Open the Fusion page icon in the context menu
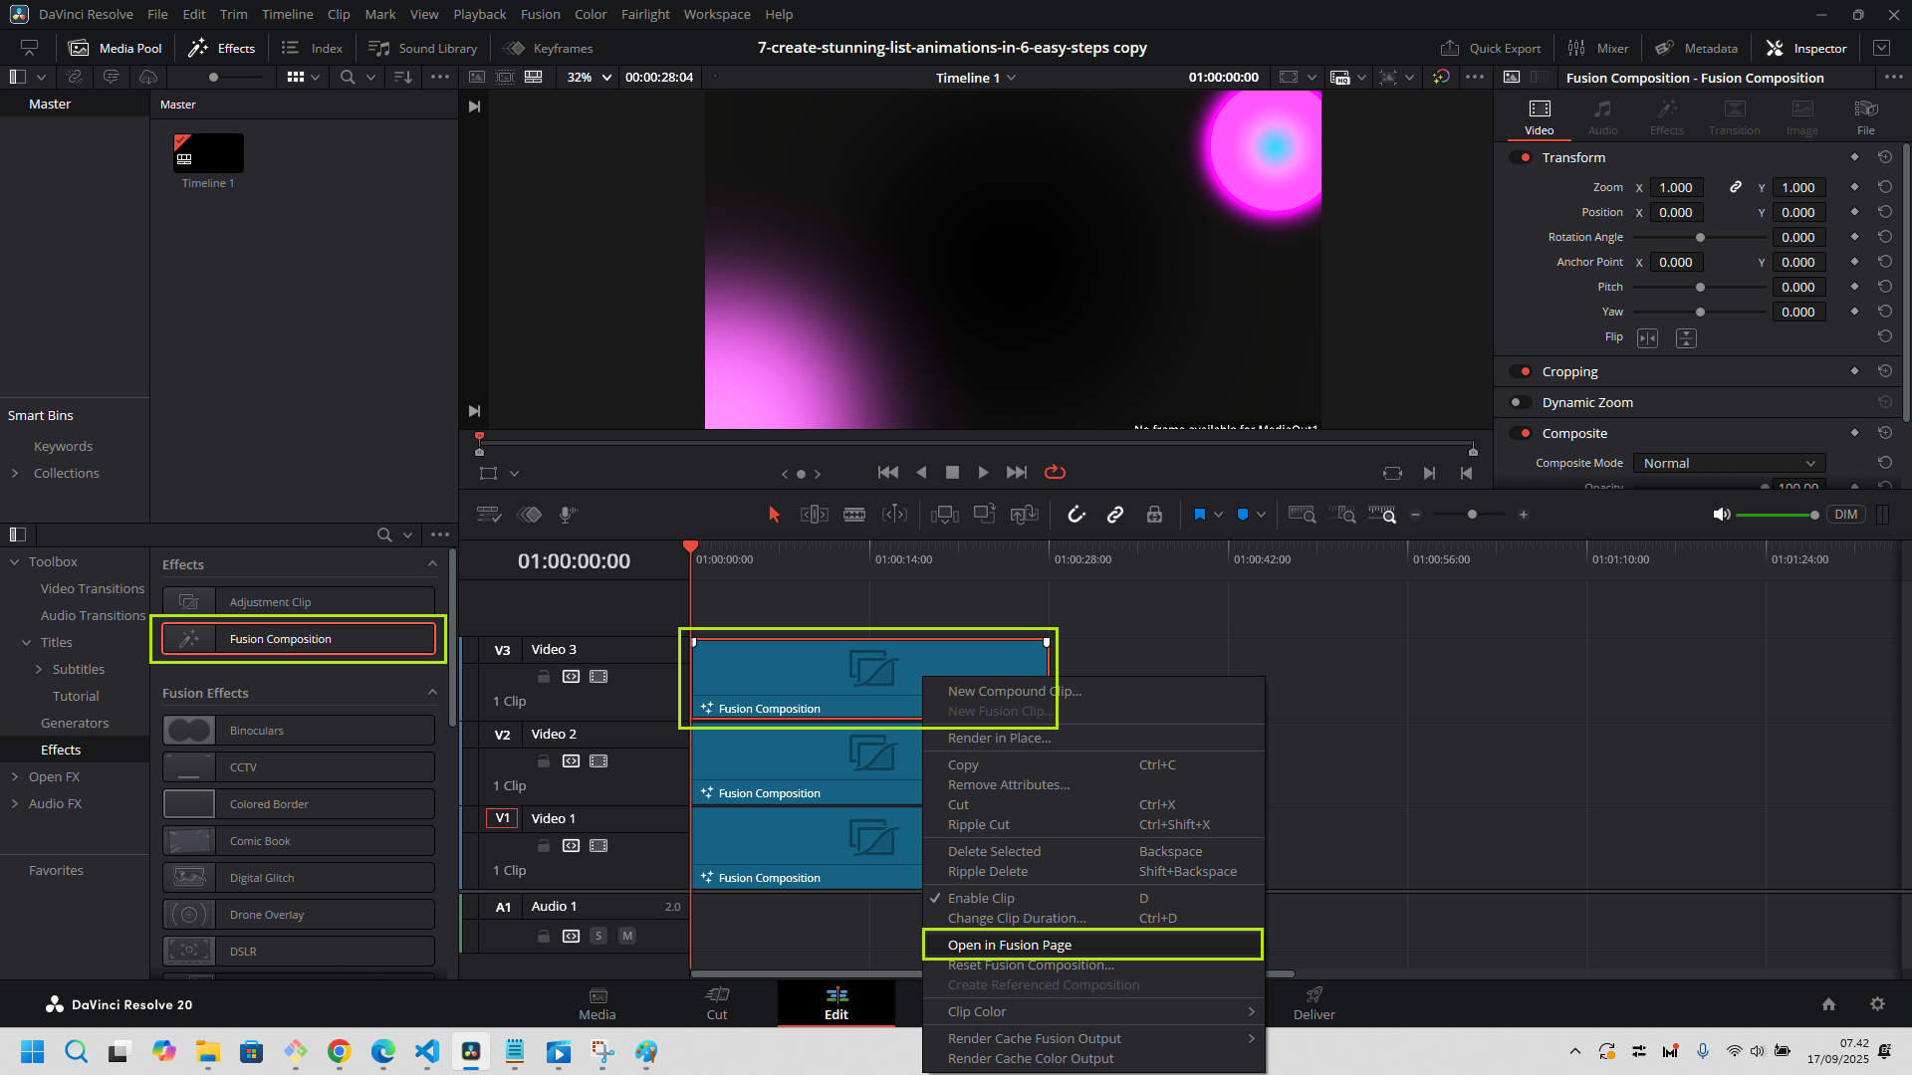Image resolution: width=1912 pixels, height=1075 pixels. pyautogui.click(x=1009, y=946)
